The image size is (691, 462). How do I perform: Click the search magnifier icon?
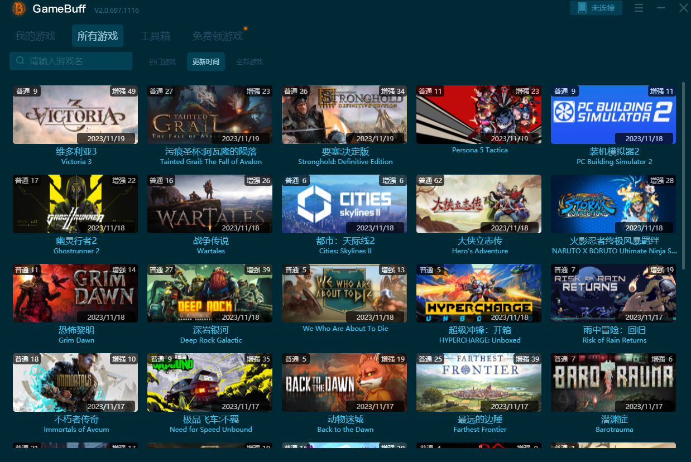pos(20,61)
